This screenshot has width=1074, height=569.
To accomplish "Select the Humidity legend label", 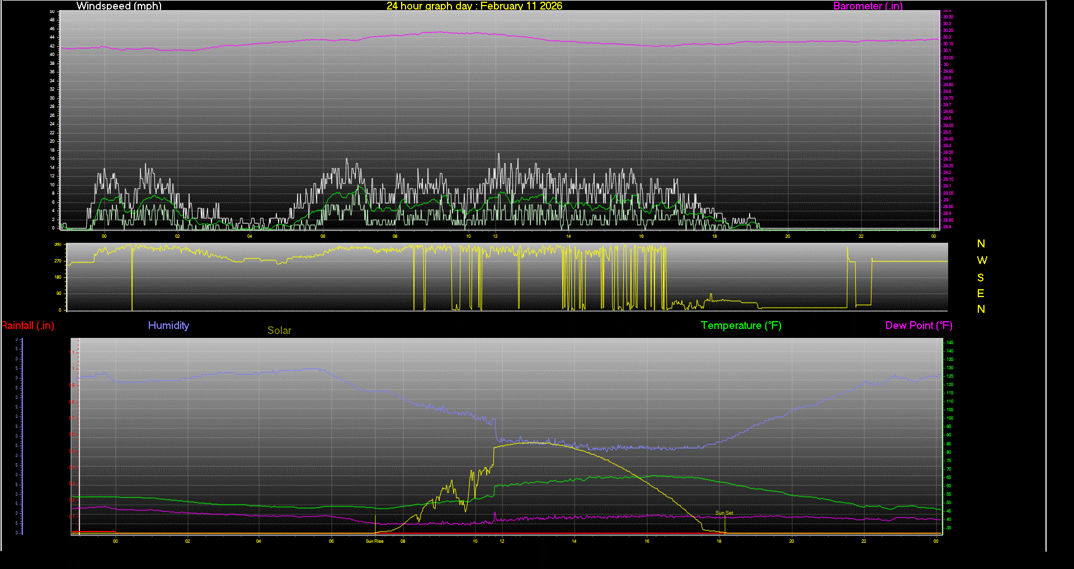I will [x=168, y=325].
